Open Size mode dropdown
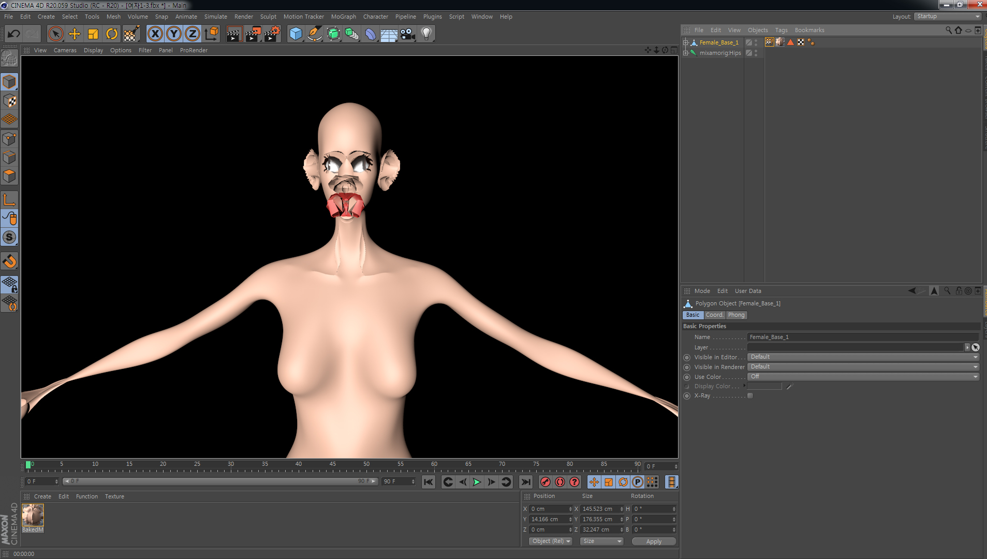 (x=602, y=541)
